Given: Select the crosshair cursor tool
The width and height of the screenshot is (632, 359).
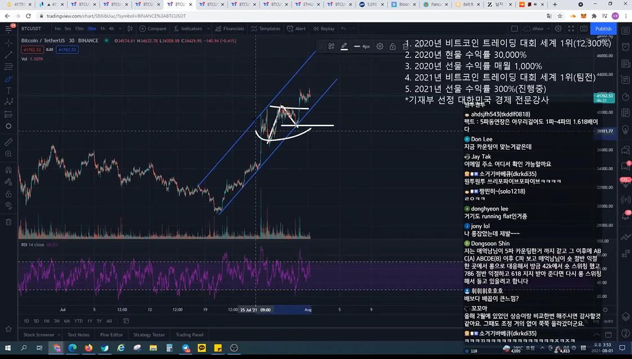Looking at the screenshot, I should (x=8, y=43).
